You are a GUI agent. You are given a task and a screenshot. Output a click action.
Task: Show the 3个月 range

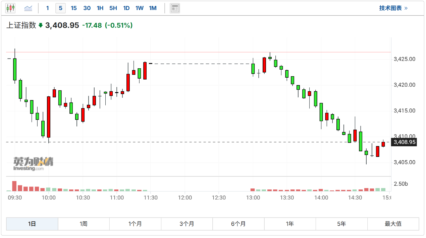click(187, 224)
